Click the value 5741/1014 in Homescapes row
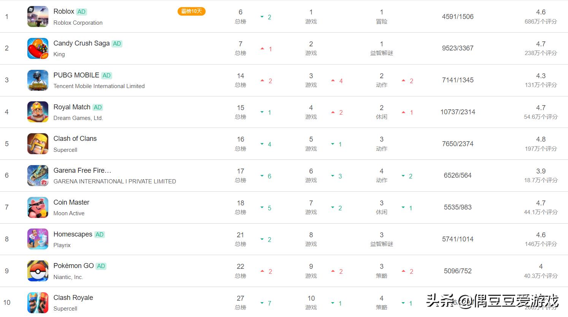The image size is (568, 317). pyautogui.click(x=458, y=239)
